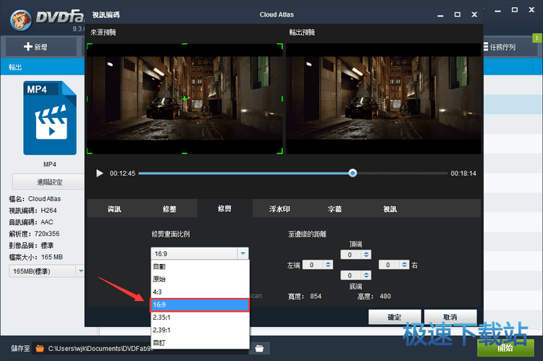Open the 165MB(標準) size dropdown
This screenshot has height=361, width=543.
(x=80, y=271)
